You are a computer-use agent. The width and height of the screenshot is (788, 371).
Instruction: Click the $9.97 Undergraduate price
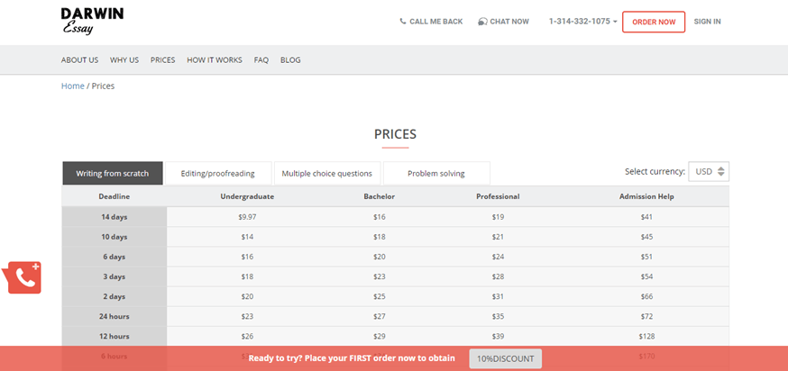(x=247, y=217)
